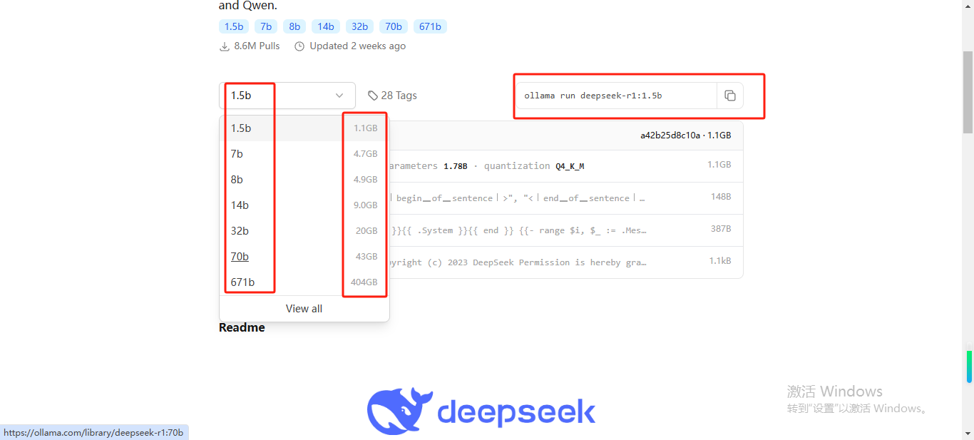Screen dimensions: 974x440
Task: Click the 9.0GB size label
Action: (x=366, y=205)
